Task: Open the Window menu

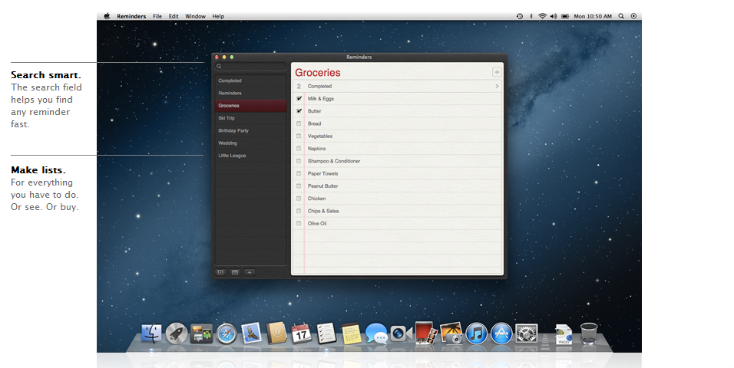Action: [x=195, y=16]
